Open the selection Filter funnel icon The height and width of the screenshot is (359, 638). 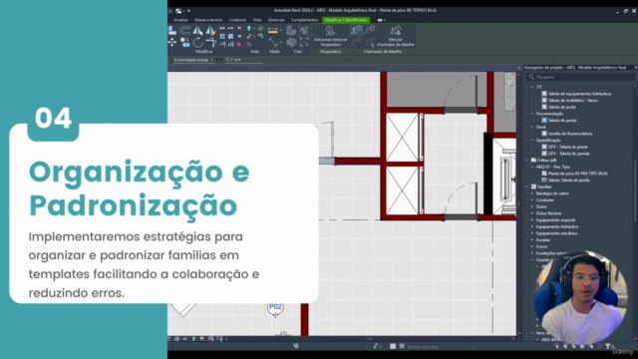[x=608, y=346]
